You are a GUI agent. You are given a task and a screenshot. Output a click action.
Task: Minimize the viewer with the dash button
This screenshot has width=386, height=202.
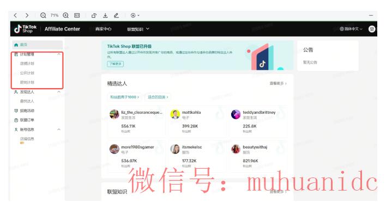tap(371, 15)
